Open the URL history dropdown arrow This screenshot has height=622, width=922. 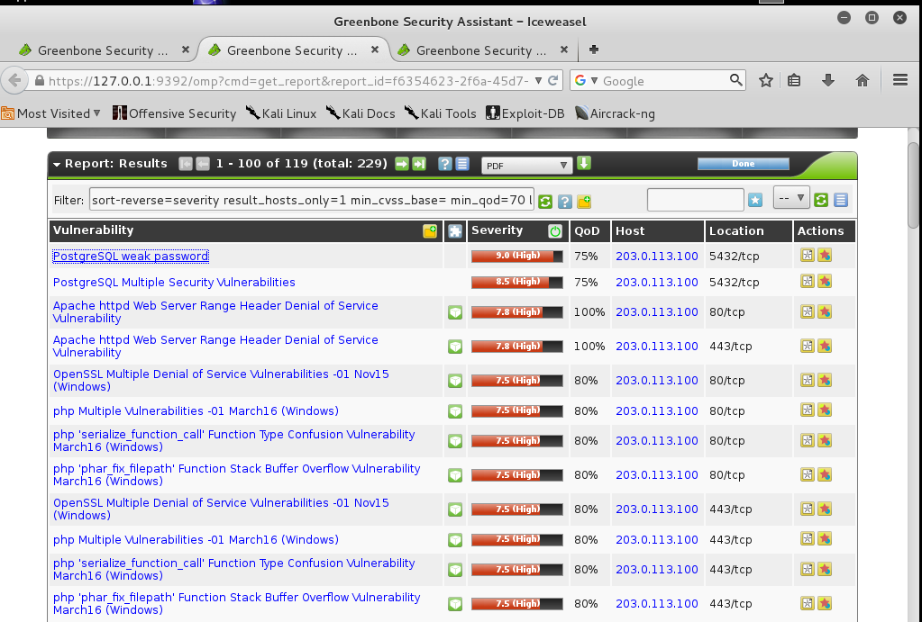click(538, 80)
